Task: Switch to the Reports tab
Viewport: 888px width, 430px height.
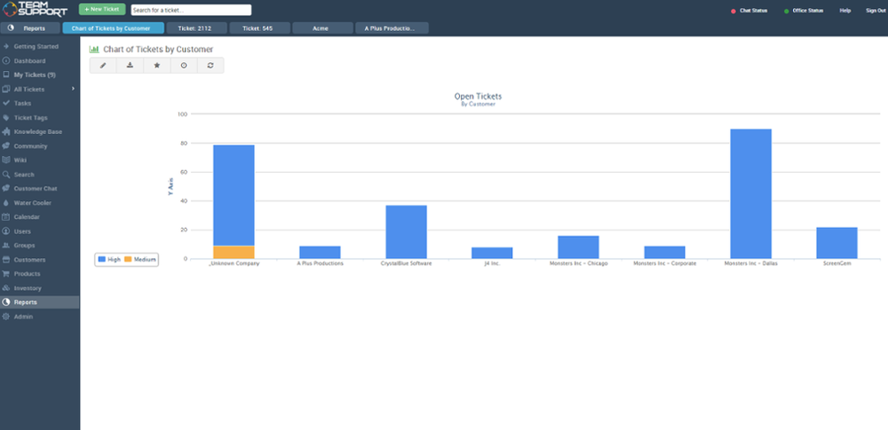Action: [30, 28]
